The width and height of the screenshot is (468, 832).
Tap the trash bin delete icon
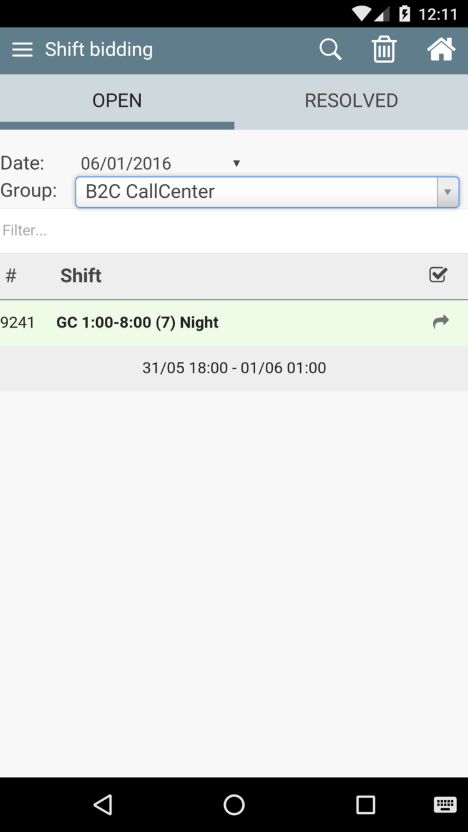click(x=384, y=49)
